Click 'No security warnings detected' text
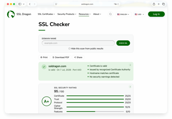 (104, 77)
